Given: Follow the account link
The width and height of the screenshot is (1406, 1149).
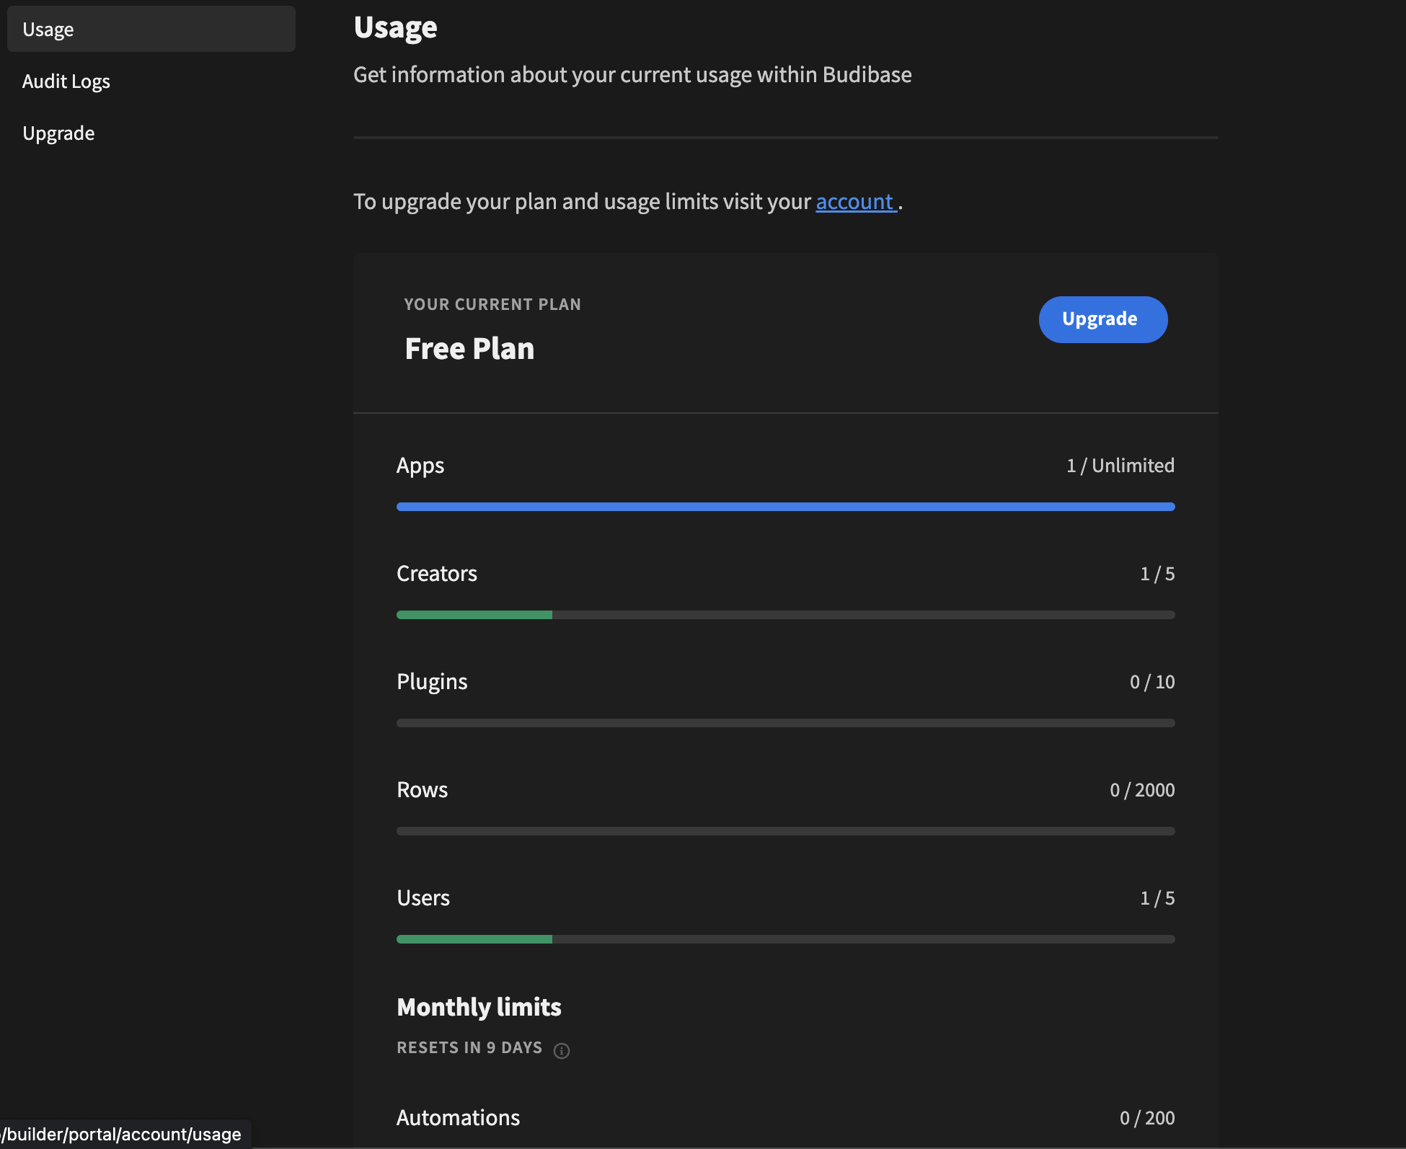Looking at the screenshot, I should pyautogui.click(x=855, y=202).
